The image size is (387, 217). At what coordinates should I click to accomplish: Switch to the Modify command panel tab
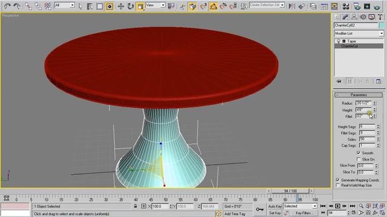point(345,17)
